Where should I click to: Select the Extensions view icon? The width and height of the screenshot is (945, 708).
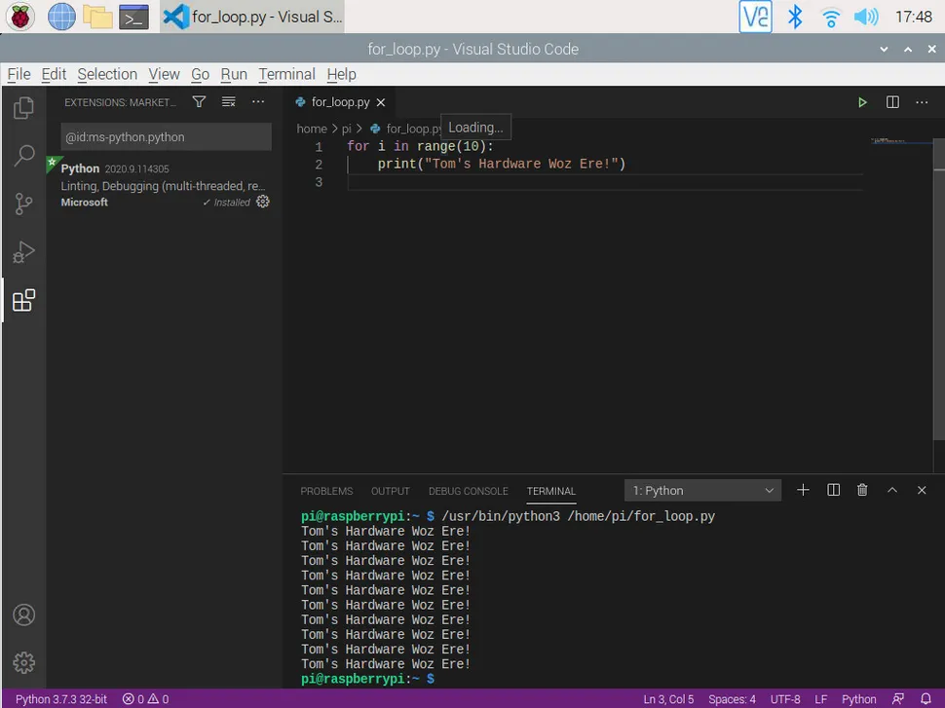click(23, 300)
